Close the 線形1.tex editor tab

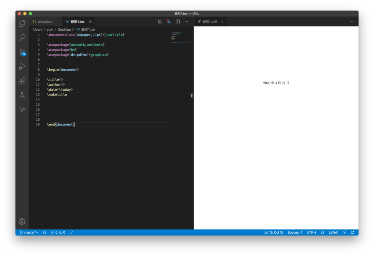pos(90,22)
